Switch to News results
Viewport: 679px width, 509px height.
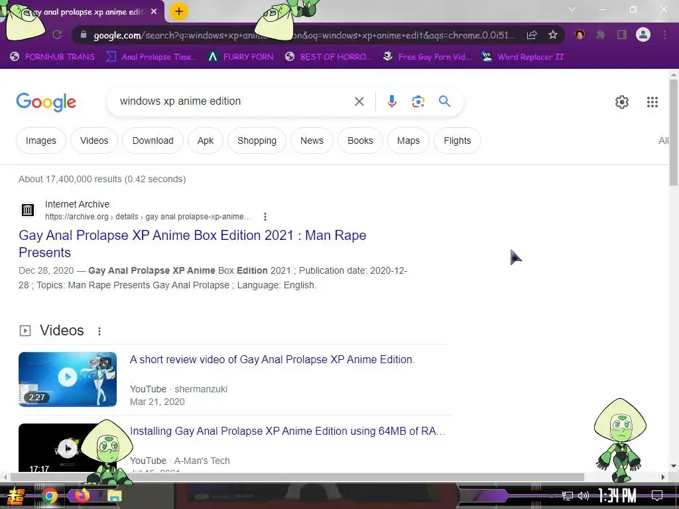pyautogui.click(x=312, y=141)
